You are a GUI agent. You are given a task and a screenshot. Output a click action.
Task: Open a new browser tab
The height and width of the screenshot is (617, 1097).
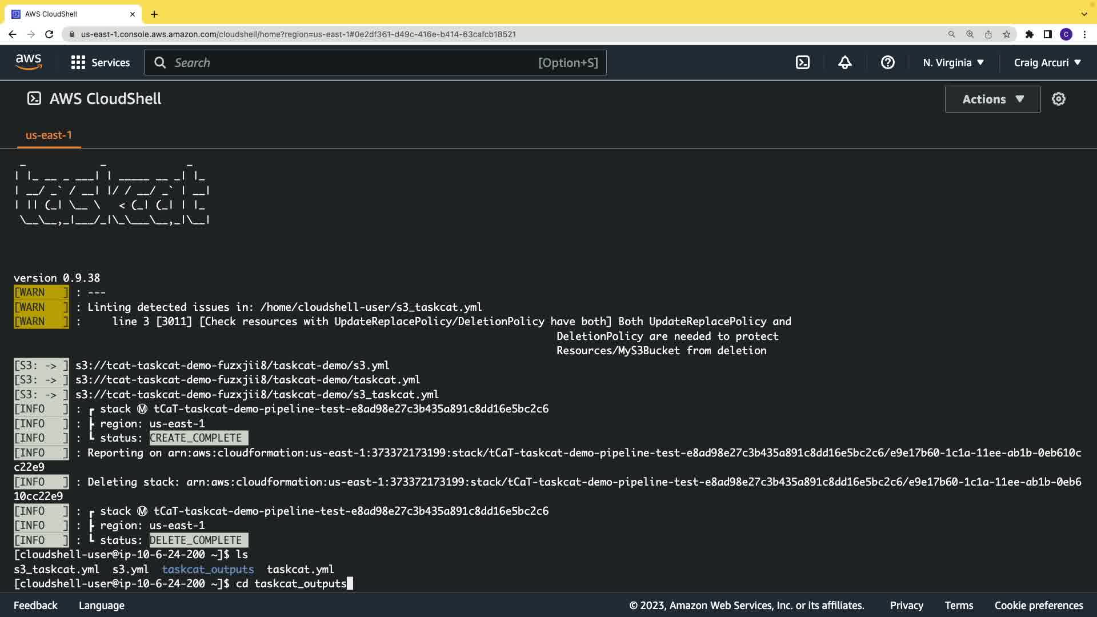pyautogui.click(x=154, y=14)
